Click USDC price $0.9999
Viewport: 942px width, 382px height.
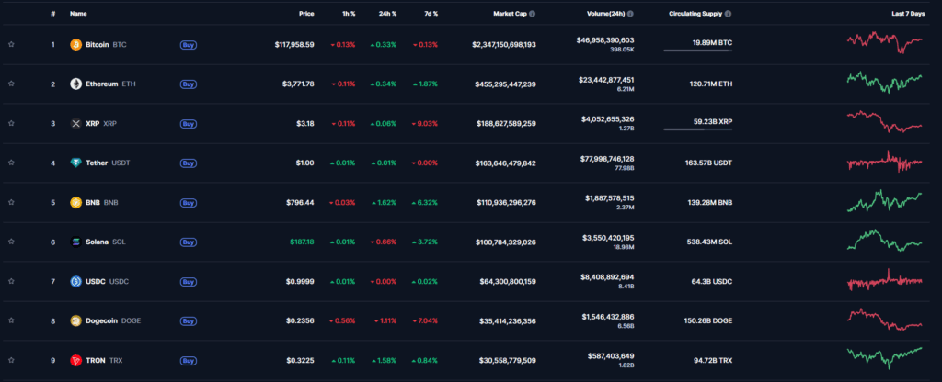tap(300, 281)
